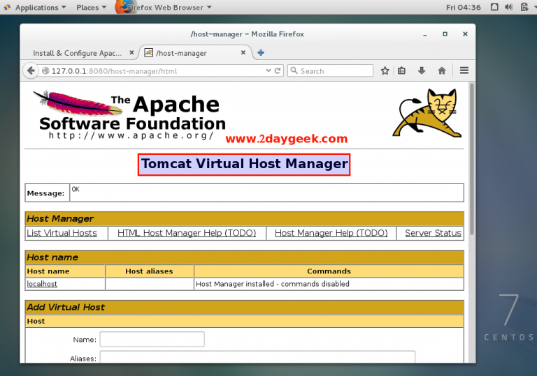This screenshot has width=537, height=376.
Task: Switch to Install & Configure Apache tab
Action: point(78,53)
